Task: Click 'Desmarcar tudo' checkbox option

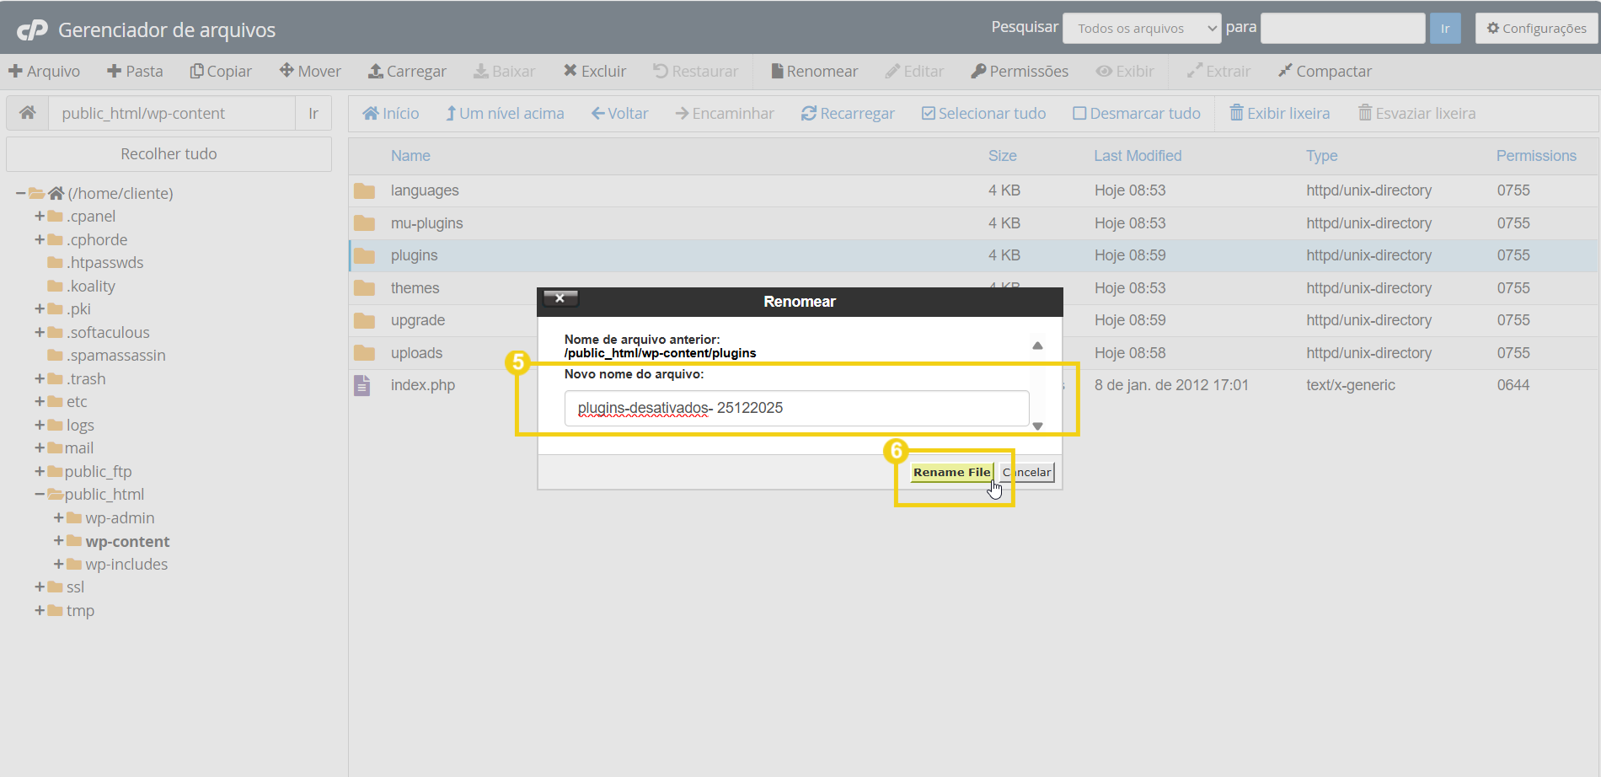Action: click(1137, 114)
